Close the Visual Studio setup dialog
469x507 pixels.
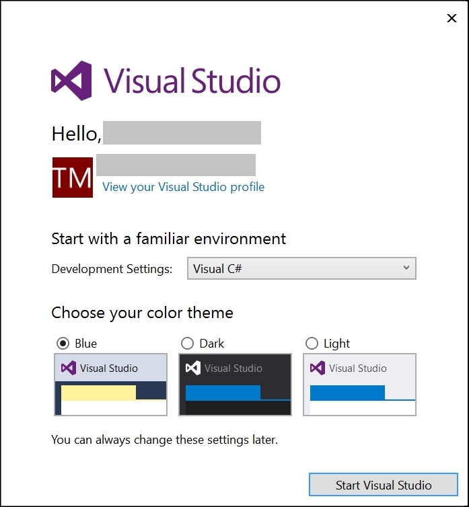click(452, 18)
